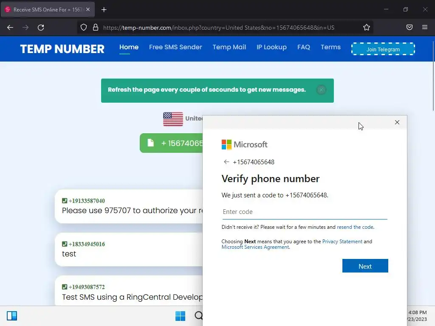Click the Join Telegram button

(x=383, y=49)
